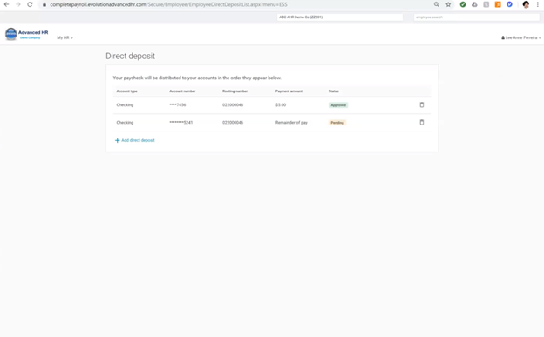Viewport: 544px width, 337px height.
Task: Click Remainder of pay amount text
Action: (x=291, y=123)
